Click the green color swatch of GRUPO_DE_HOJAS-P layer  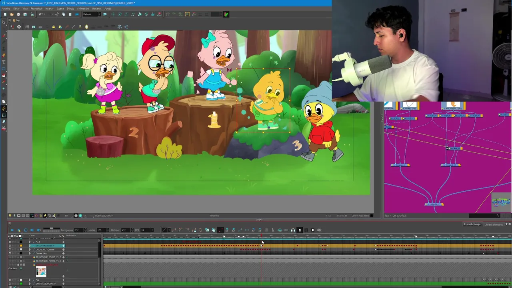(x=21, y=284)
